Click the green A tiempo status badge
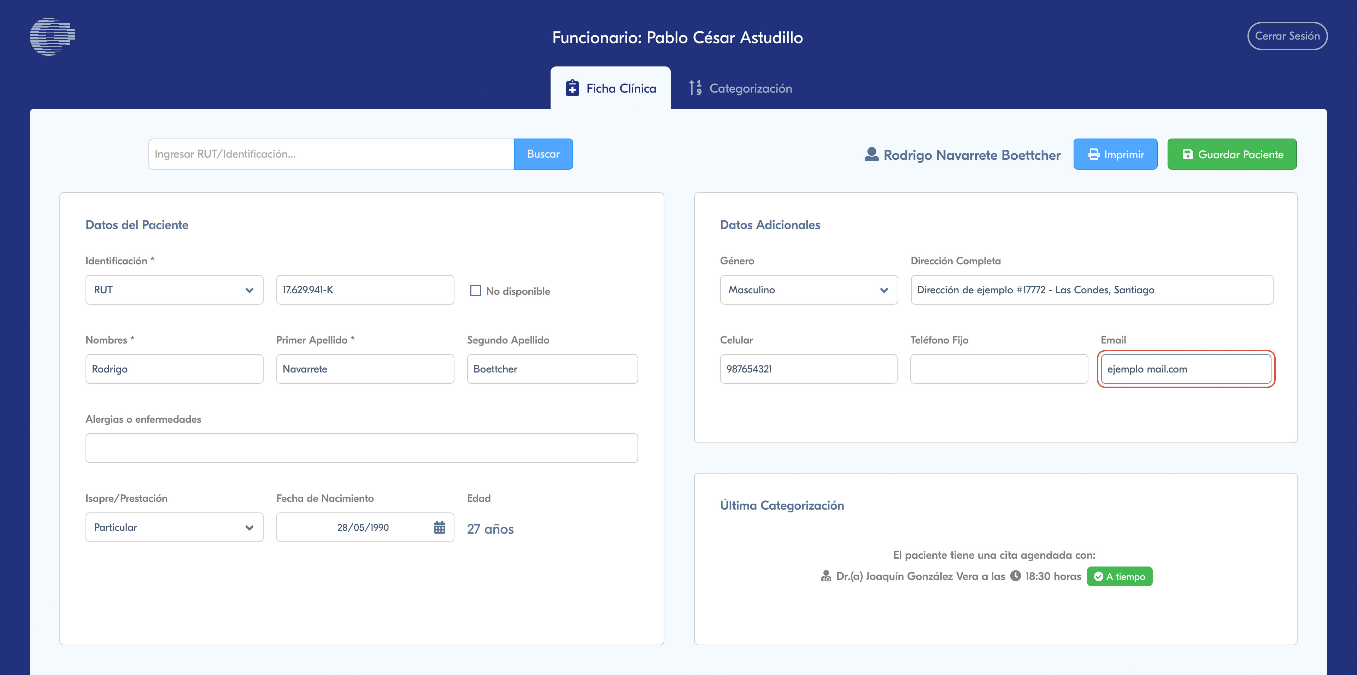This screenshot has width=1357, height=675. pos(1120,576)
